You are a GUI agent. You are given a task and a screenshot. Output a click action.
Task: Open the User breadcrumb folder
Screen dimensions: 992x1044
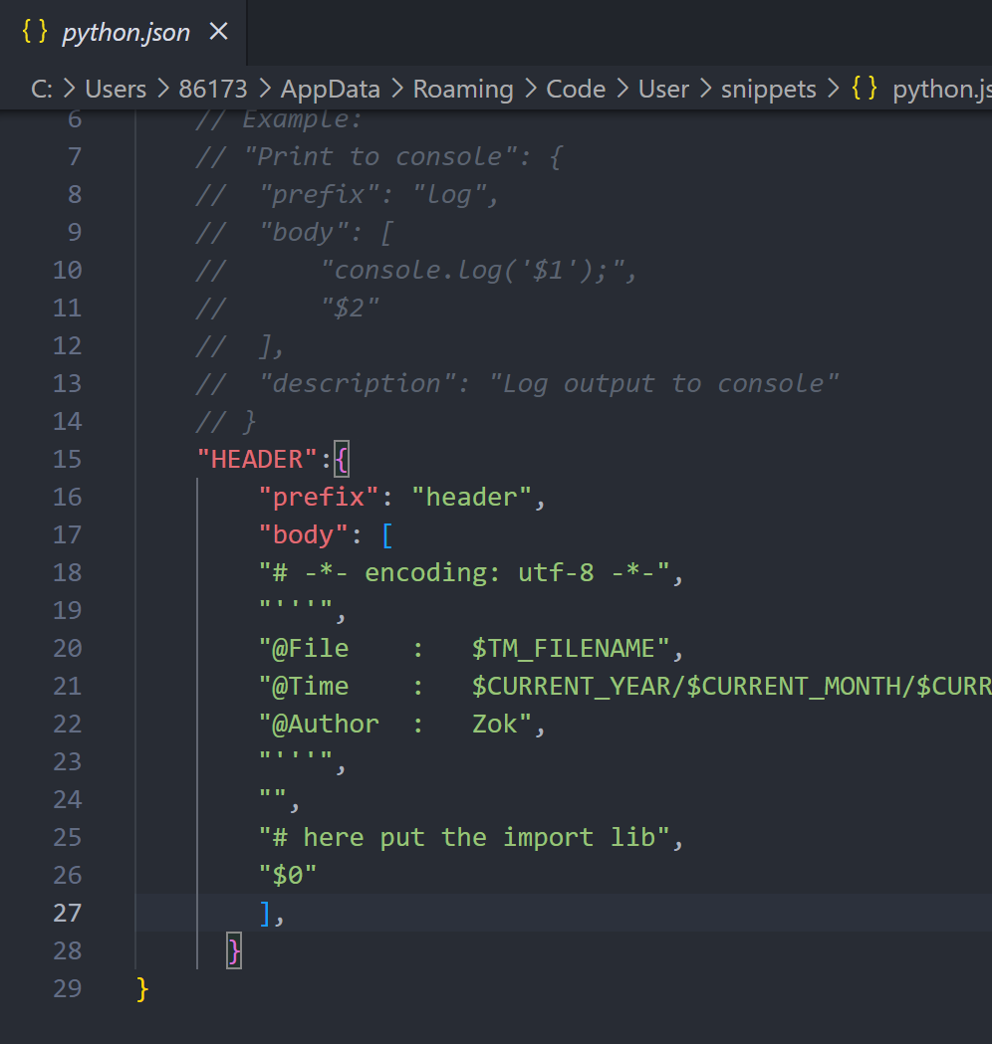pyautogui.click(x=663, y=90)
